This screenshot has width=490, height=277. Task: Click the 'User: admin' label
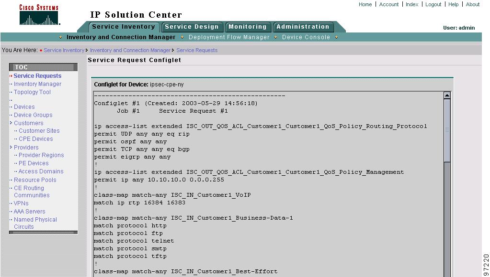click(x=459, y=28)
